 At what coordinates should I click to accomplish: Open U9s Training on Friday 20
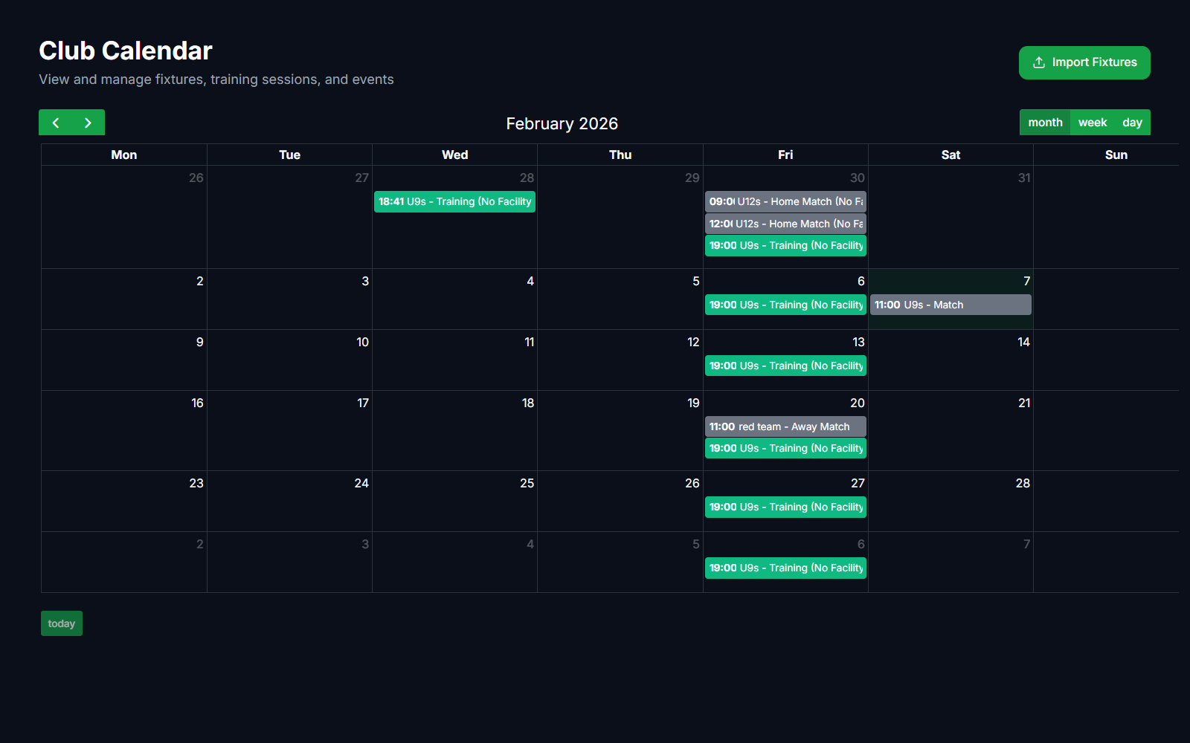[x=785, y=448]
